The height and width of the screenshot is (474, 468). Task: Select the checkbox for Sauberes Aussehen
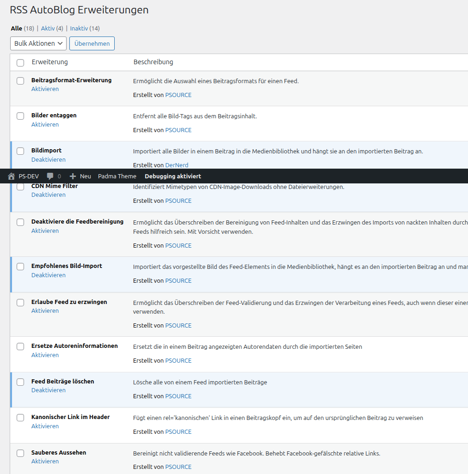20,453
